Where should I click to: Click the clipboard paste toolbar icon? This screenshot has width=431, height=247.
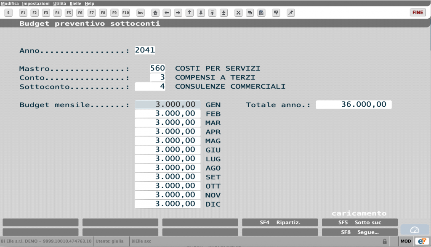pos(261,13)
